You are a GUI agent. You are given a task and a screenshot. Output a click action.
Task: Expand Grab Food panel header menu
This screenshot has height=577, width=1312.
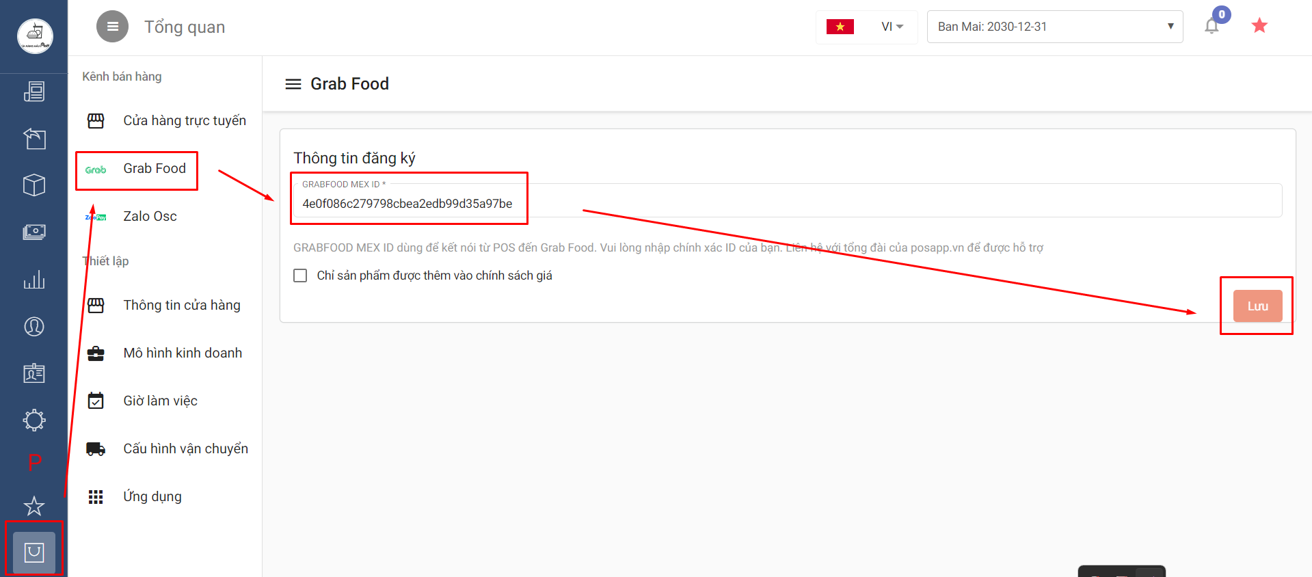293,84
